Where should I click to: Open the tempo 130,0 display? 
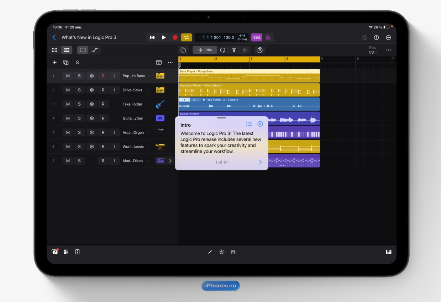click(x=229, y=37)
